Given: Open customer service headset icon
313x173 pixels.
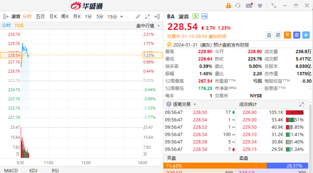Looking at the screenshot, I should click(x=238, y=5).
